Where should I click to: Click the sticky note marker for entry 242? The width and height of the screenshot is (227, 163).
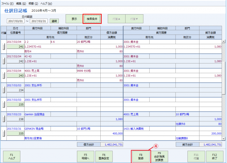click(4, 61)
